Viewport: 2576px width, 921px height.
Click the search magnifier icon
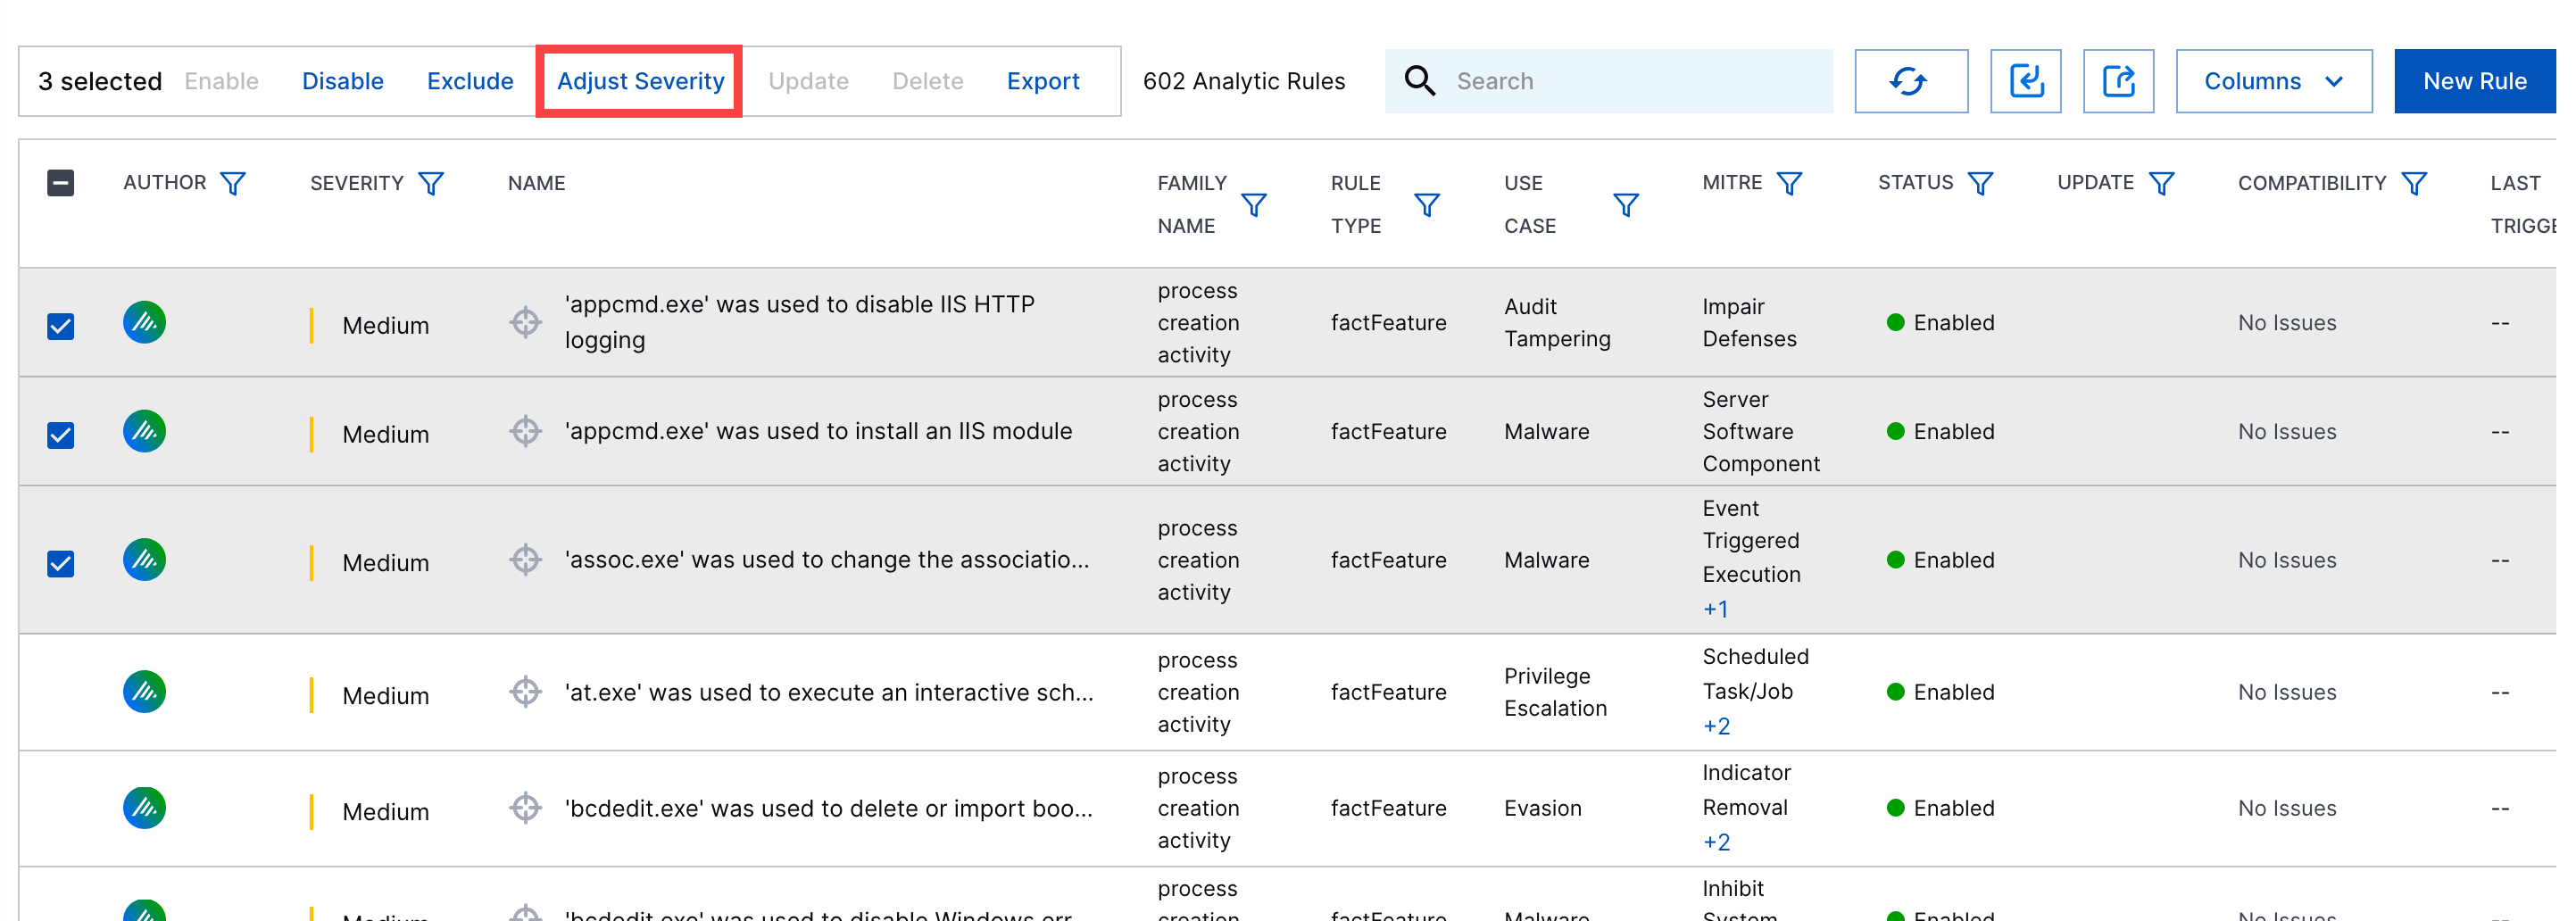[x=1419, y=81]
